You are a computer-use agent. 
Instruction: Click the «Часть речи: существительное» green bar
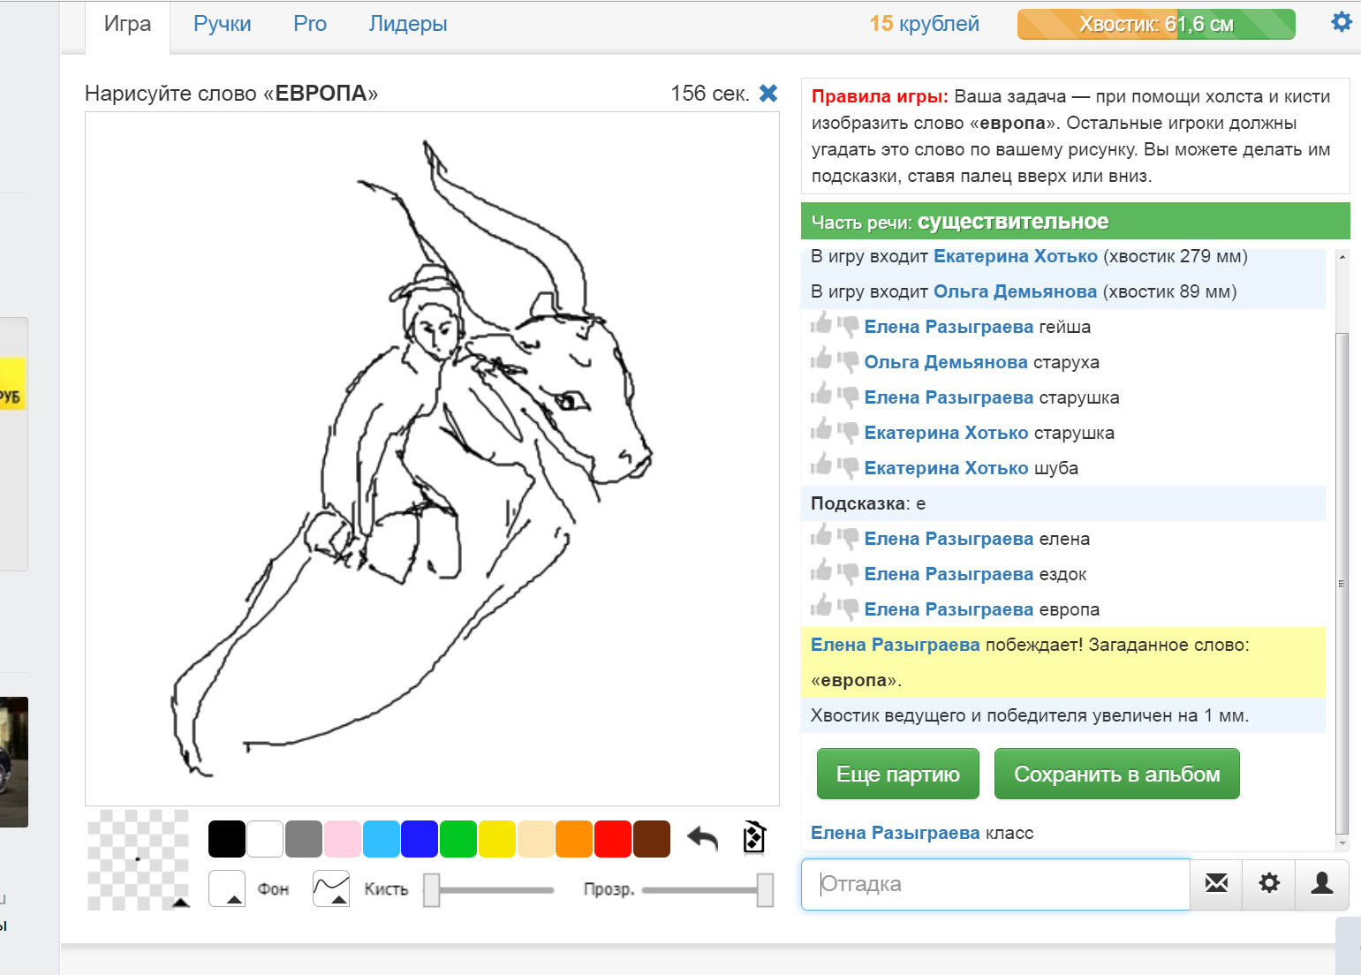point(1076,221)
